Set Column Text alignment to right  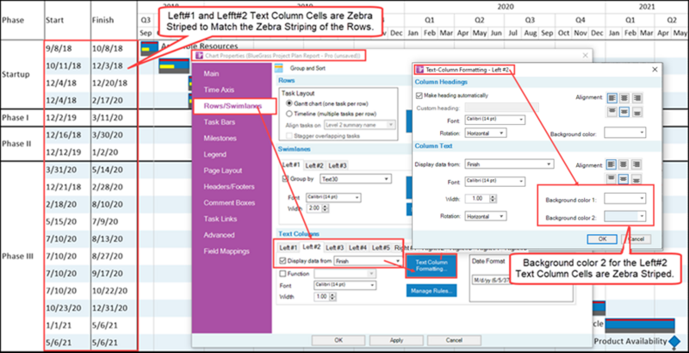coord(636,164)
